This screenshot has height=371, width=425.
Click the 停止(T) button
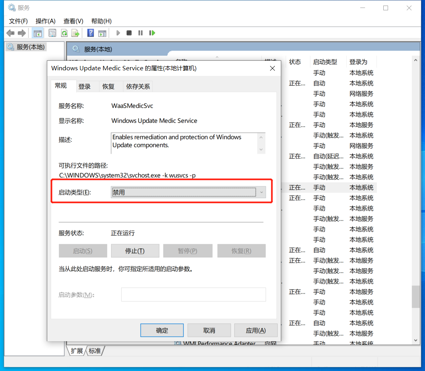[x=135, y=251]
